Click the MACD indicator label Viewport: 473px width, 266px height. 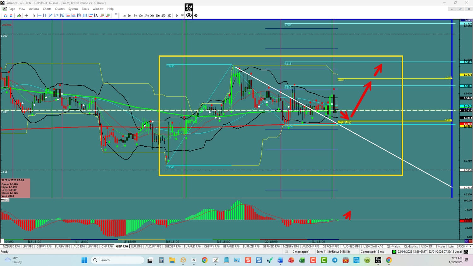pos(5,200)
